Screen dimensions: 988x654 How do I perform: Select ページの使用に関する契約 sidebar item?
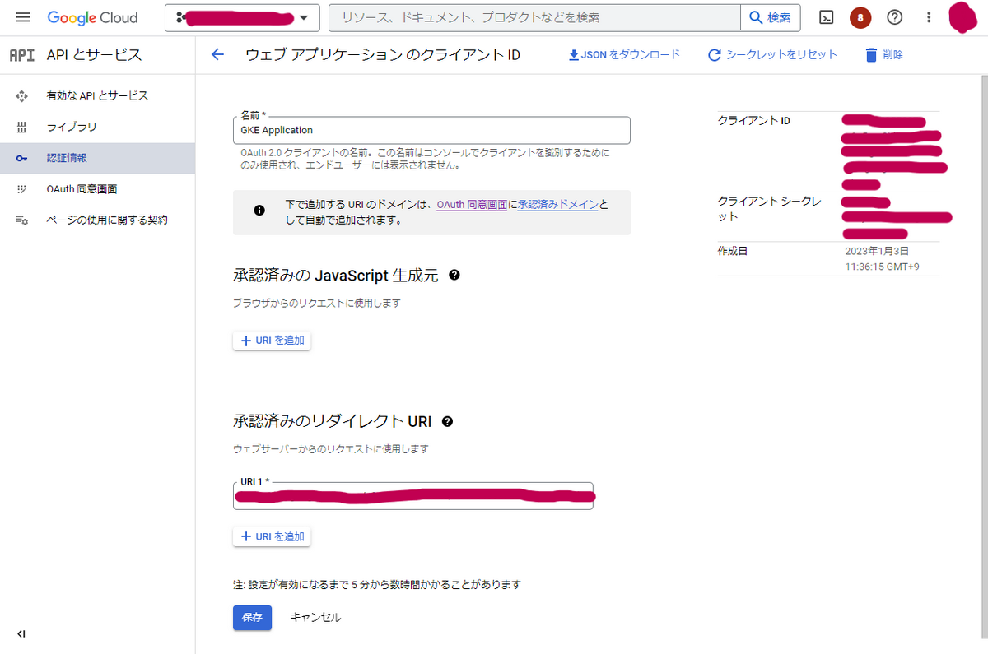tap(97, 220)
